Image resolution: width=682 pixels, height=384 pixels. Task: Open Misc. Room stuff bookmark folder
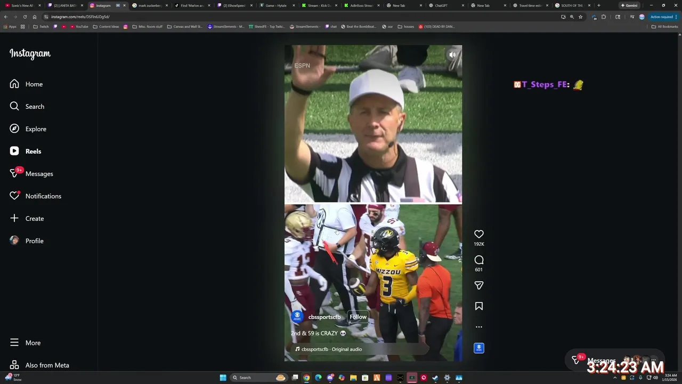[x=147, y=27]
